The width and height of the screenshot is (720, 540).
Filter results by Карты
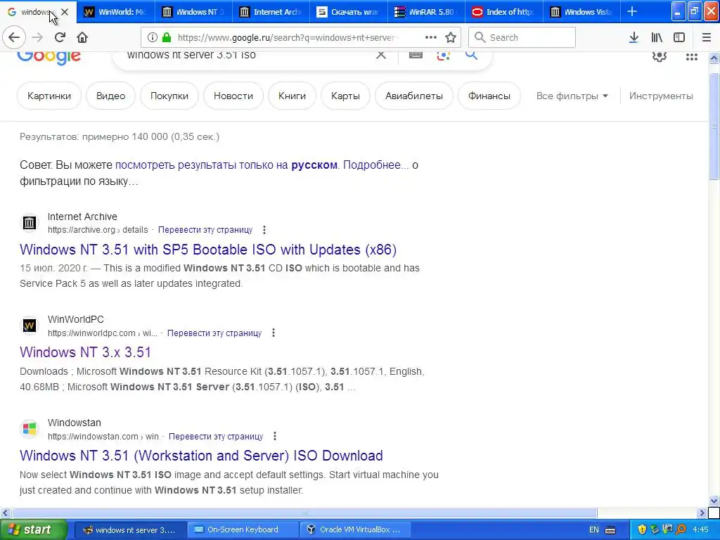[345, 96]
